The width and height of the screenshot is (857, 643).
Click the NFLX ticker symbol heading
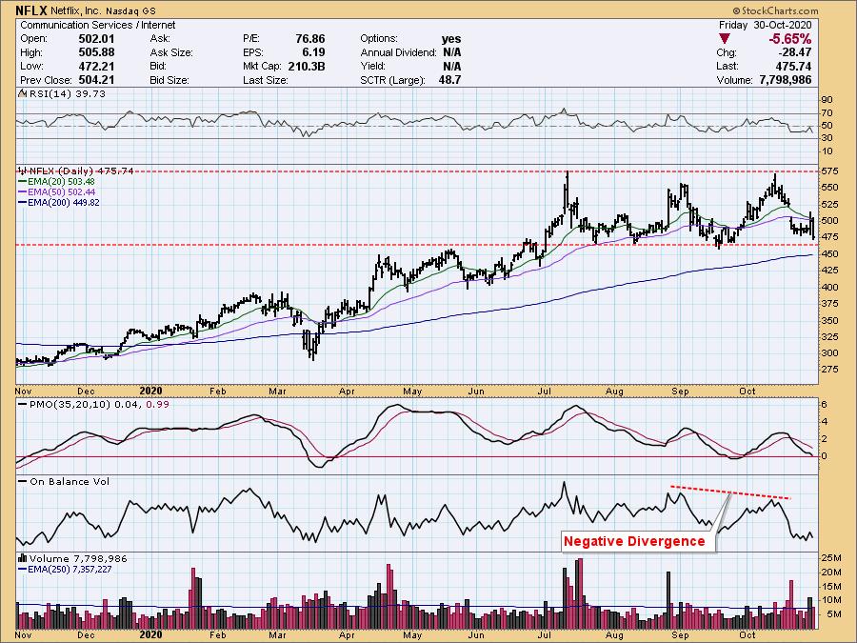(34, 10)
